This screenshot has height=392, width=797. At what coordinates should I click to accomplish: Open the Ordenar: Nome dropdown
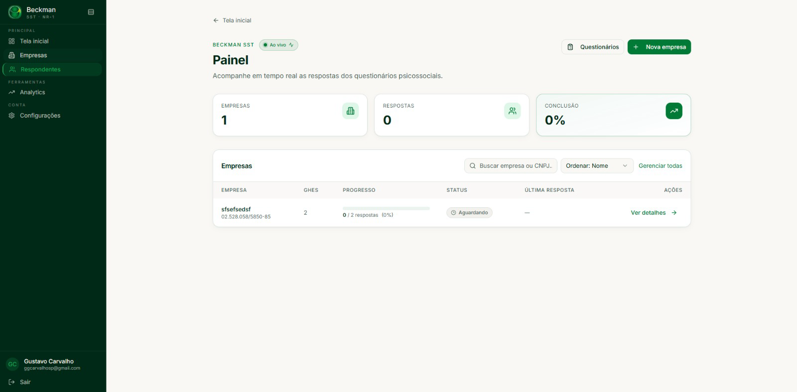pyautogui.click(x=597, y=166)
